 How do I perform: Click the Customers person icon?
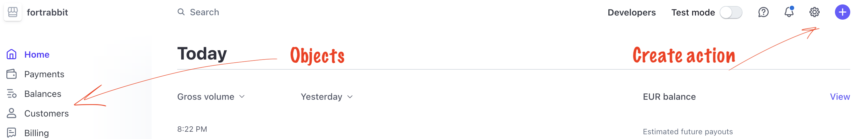[x=11, y=113]
